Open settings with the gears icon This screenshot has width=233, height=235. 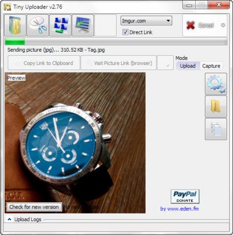216,84
